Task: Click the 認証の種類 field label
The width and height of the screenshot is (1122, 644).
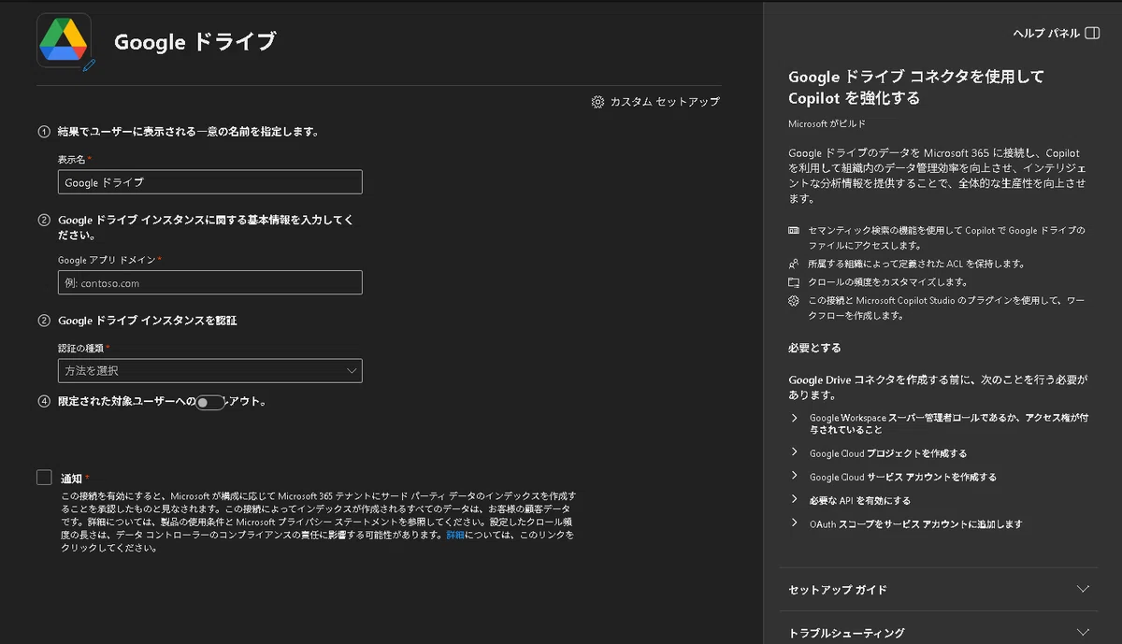Action: pyautogui.click(x=81, y=348)
